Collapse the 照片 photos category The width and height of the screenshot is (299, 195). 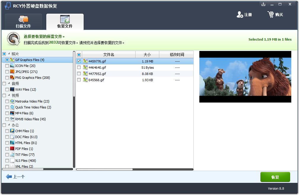(x=9, y=54)
